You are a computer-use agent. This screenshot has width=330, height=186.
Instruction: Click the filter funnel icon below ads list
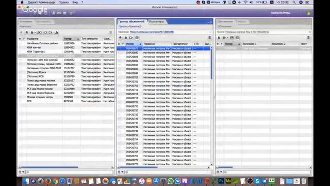[221, 172]
